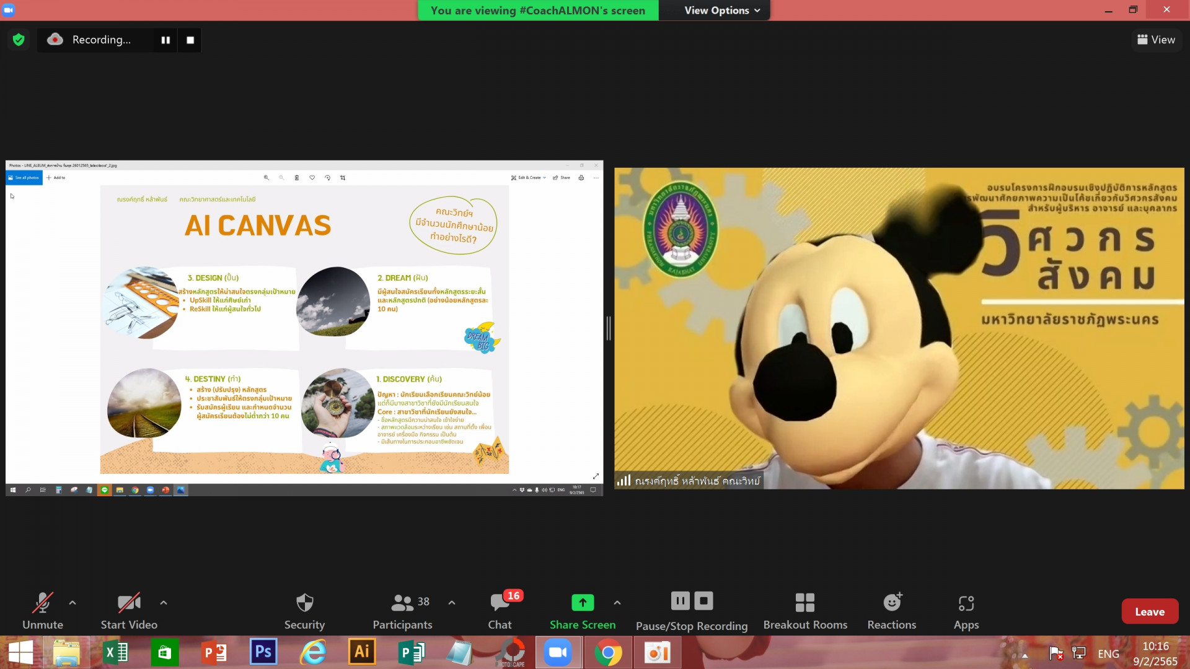Open the Security menu
1190x669 pixels.
point(304,611)
